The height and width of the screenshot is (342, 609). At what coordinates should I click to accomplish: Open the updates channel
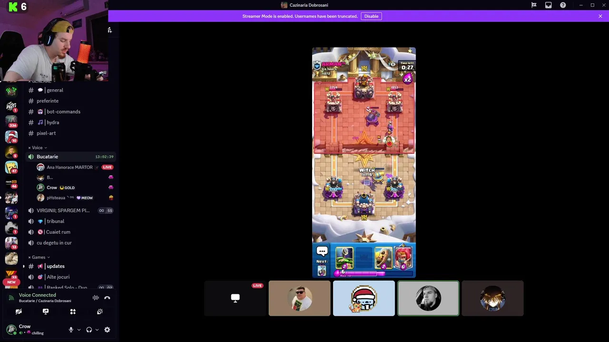70,266
